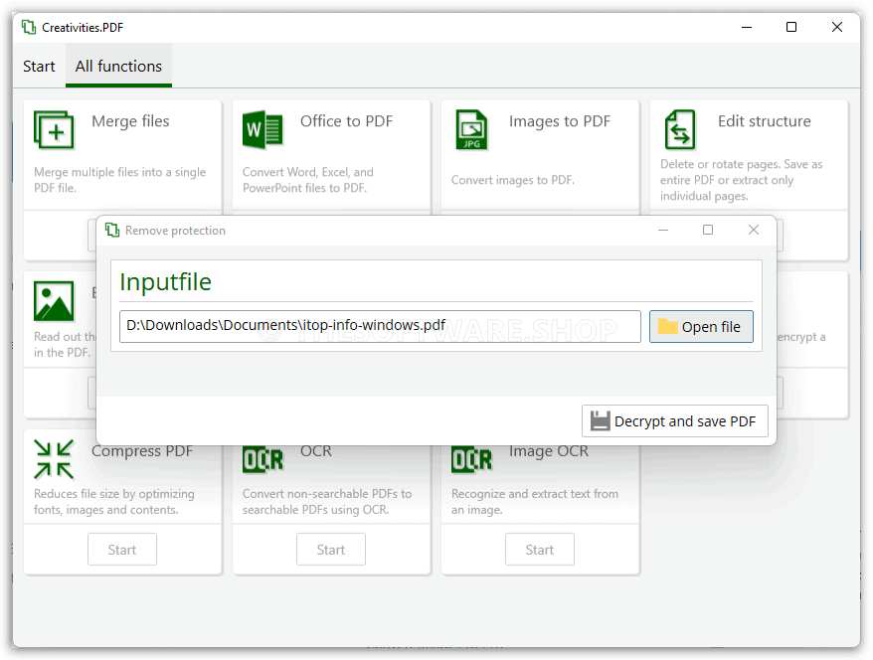
Task: Click the Merge files plus icon
Action: 54,130
